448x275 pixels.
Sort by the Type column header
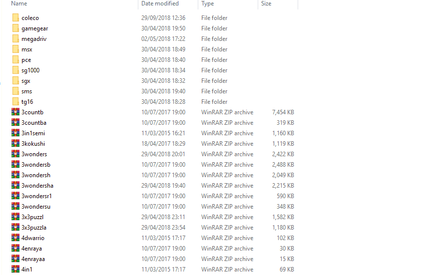(x=208, y=3)
